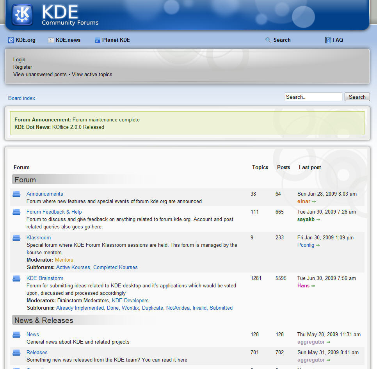377x369 pixels.
Task: Open the Releases forum
Action: pos(37,353)
